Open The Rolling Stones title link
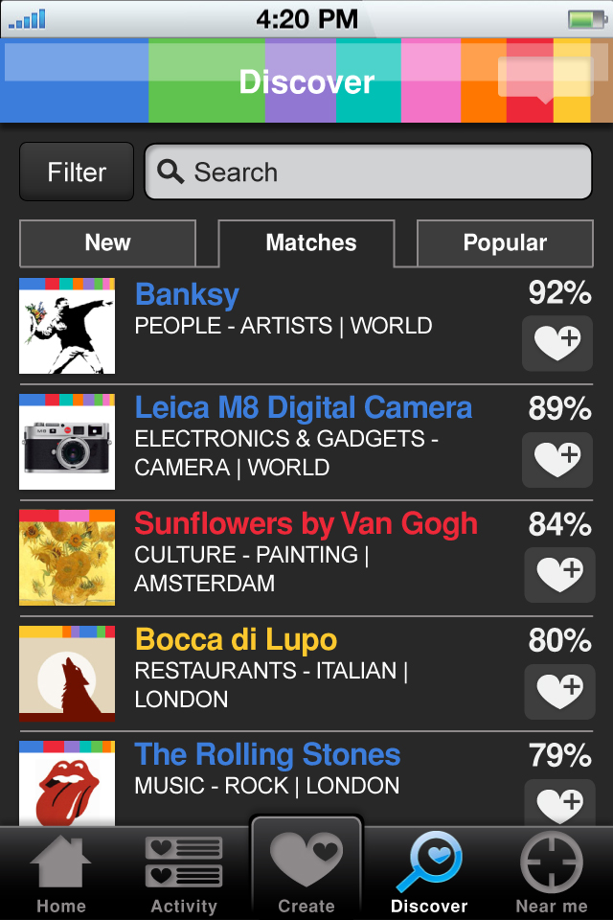The image size is (613, 920). click(267, 754)
